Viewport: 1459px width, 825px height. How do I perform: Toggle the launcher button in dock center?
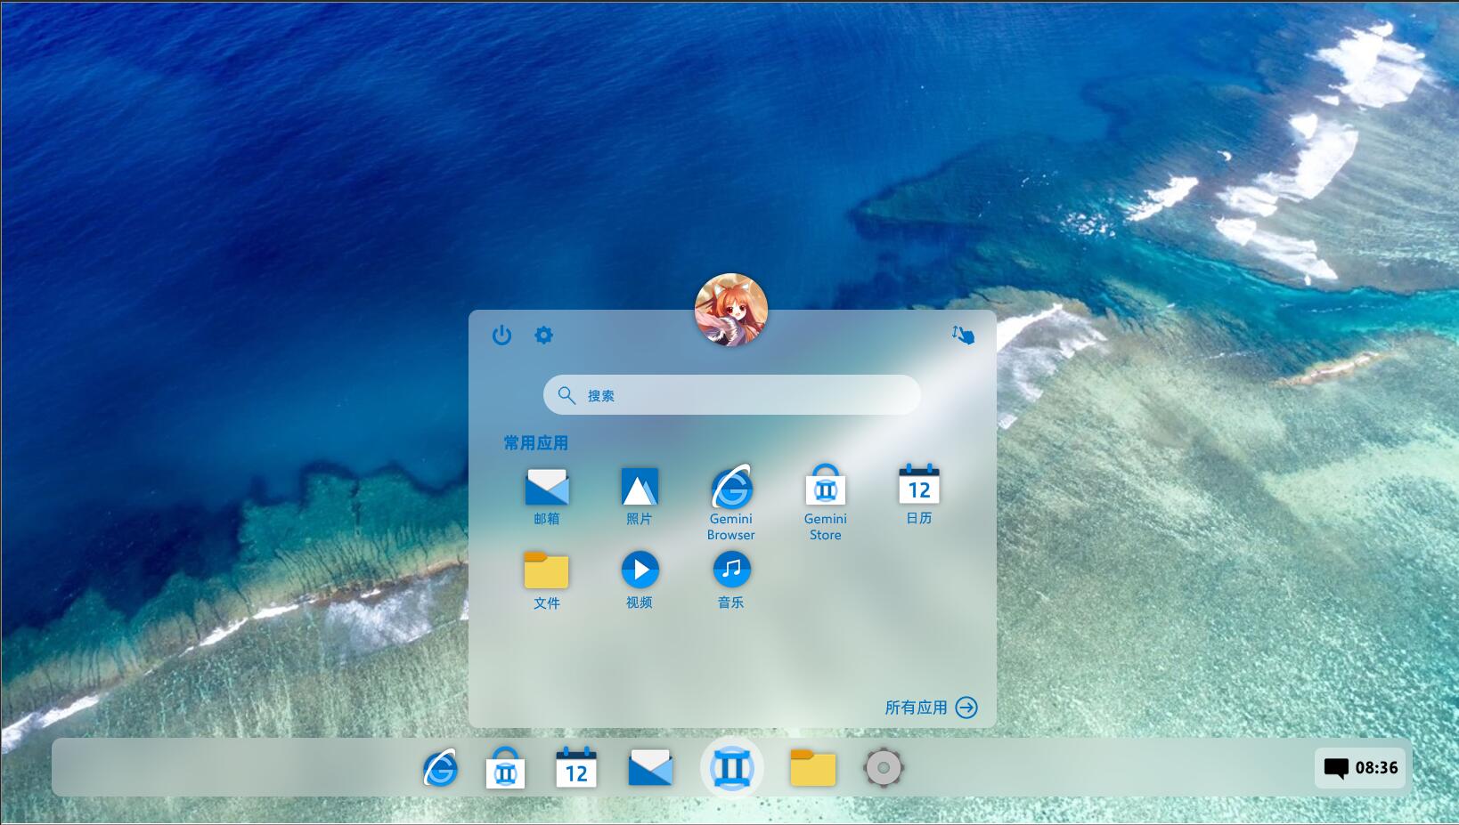tap(732, 767)
